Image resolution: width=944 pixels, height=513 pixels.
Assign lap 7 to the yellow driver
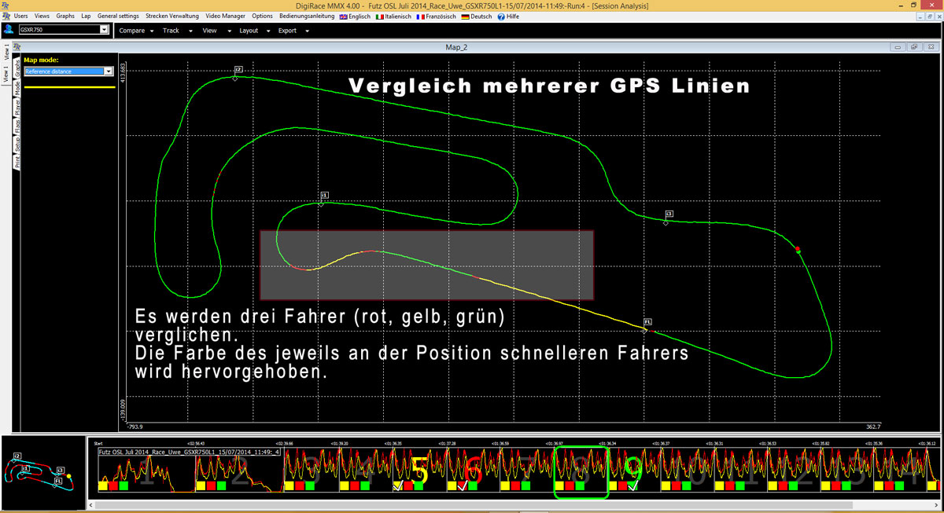pos(505,486)
